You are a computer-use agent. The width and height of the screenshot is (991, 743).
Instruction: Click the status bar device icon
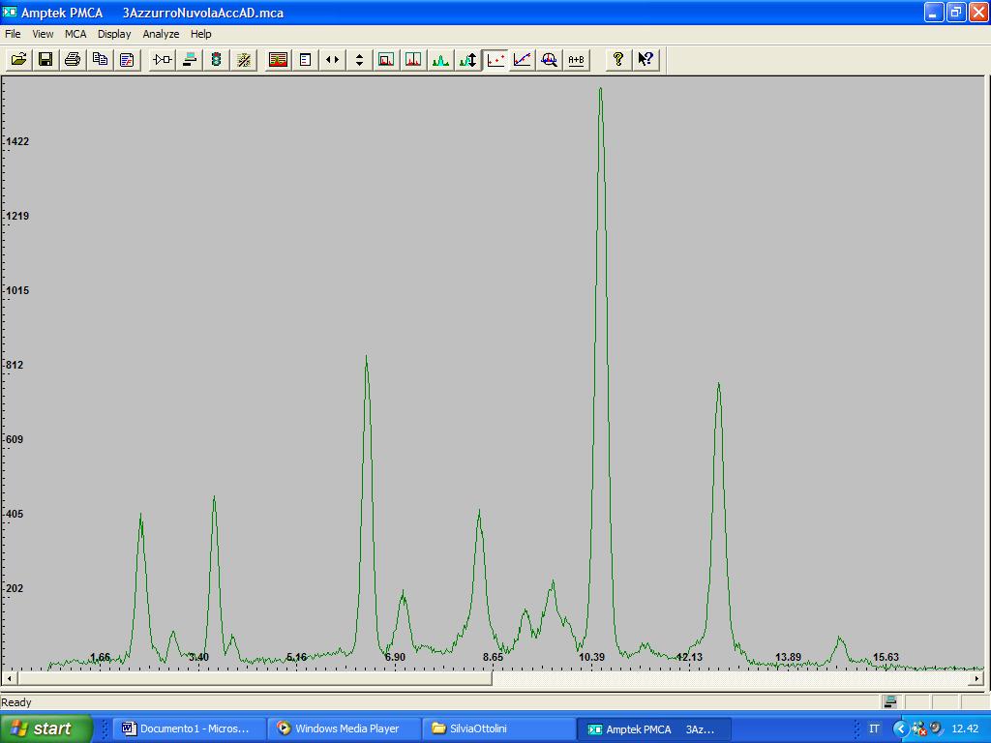pos(890,702)
